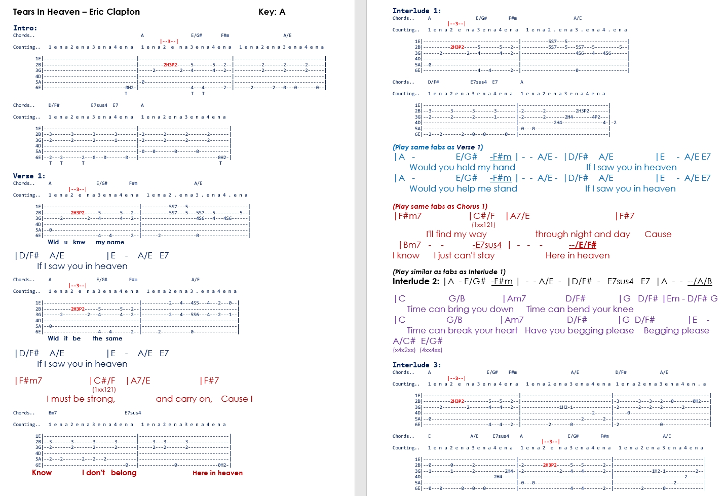Viewport: 725px width, 496px height.
Task: Click the note "(Play same tabs as Chorus 1)"
Action: [440, 206]
